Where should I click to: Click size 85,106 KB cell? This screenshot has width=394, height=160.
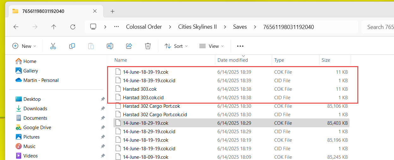coord(337,106)
